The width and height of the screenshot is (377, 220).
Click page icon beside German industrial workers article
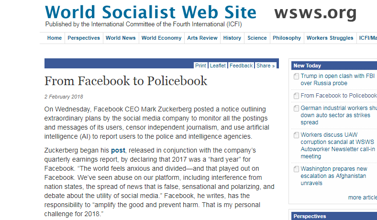point(296,109)
